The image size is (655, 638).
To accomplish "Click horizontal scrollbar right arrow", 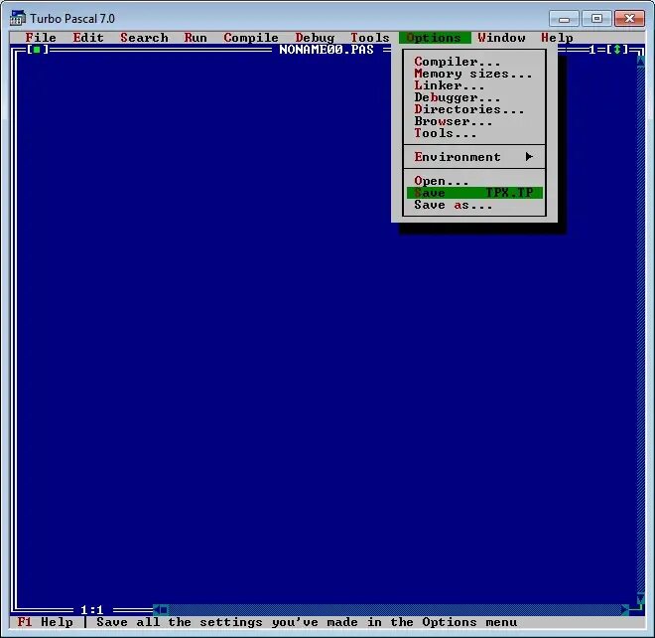I will tap(625, 610).
